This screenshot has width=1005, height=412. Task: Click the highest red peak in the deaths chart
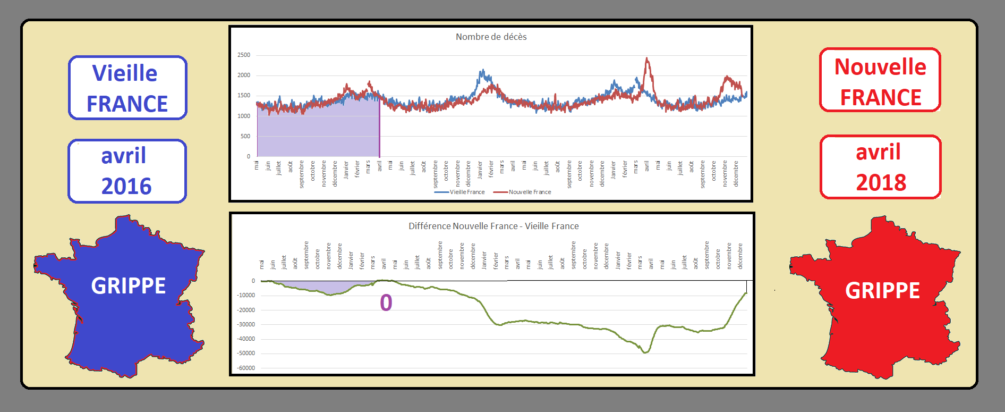pyautogui.click(x=647, y=58)
